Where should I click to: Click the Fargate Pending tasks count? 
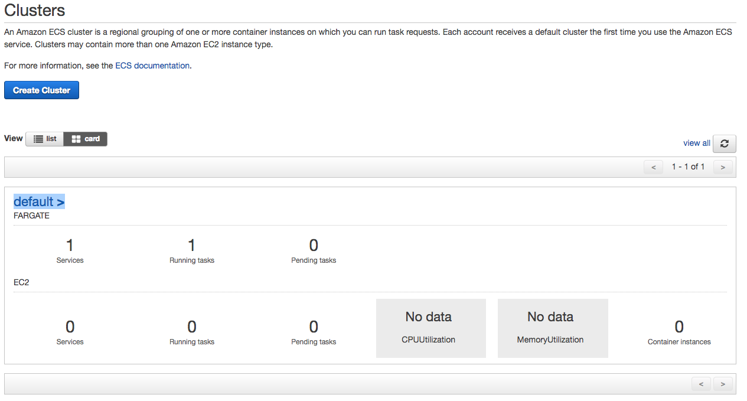(x=314, y=245)
